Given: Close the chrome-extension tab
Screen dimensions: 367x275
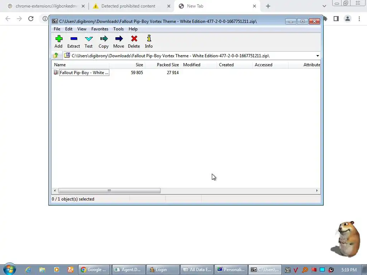Looking at the screenshot, I should tap(83, 6).
